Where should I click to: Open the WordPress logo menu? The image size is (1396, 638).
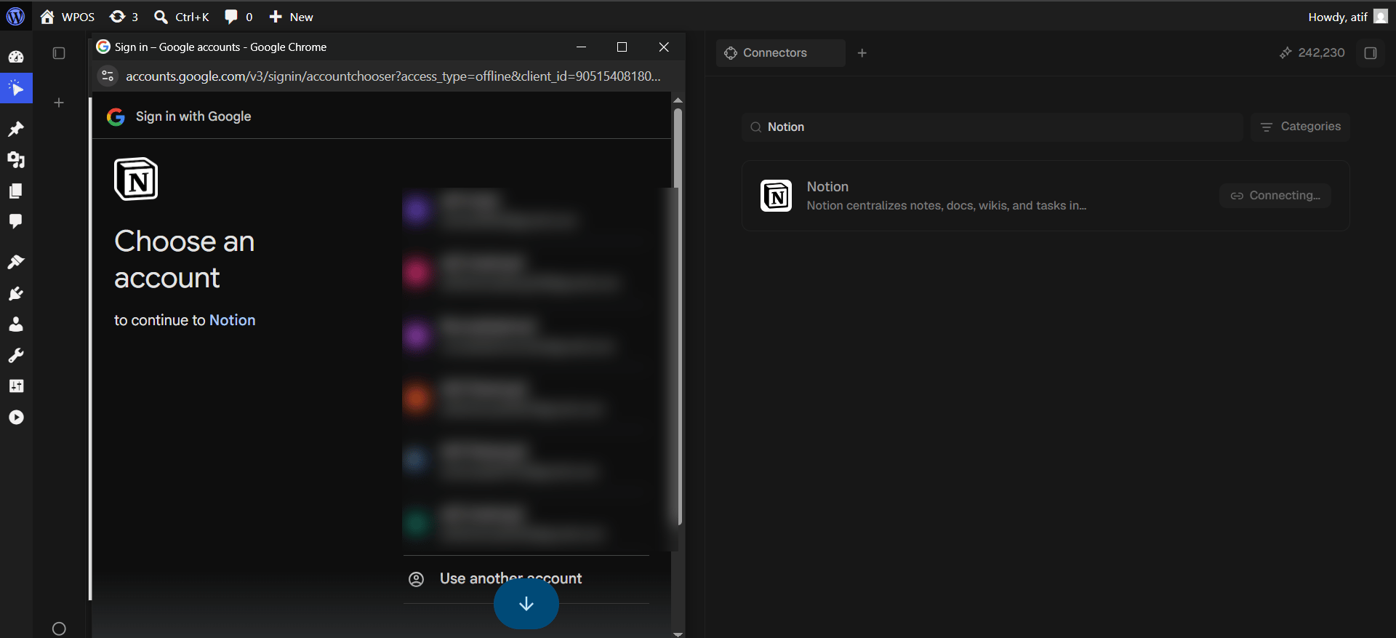point(15,16)
